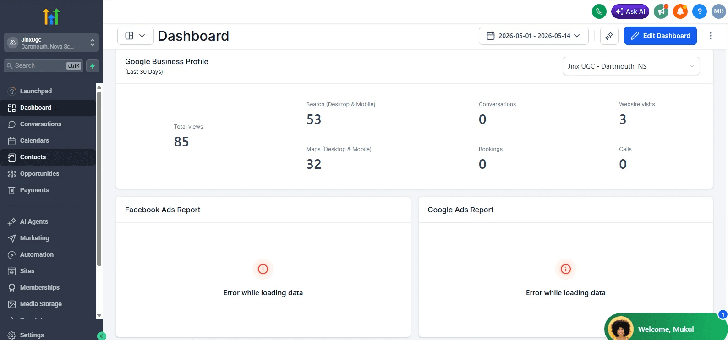Open Payments from the sidebar

(x=48, y=190)
